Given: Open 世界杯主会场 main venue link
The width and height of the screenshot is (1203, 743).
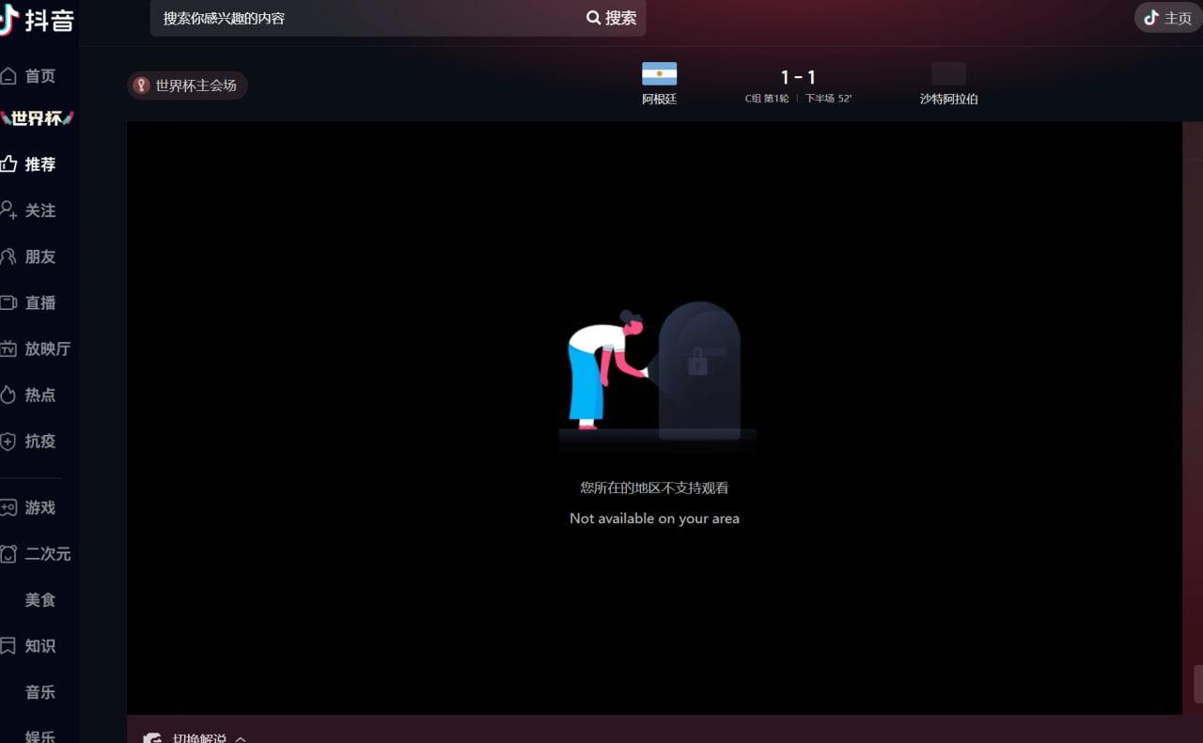Looking at the screenshot, I should (x=188, y=85).
